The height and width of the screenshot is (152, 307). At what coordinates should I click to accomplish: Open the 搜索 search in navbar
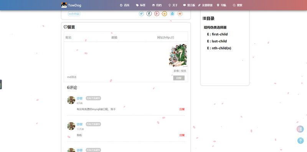point(238,5)
